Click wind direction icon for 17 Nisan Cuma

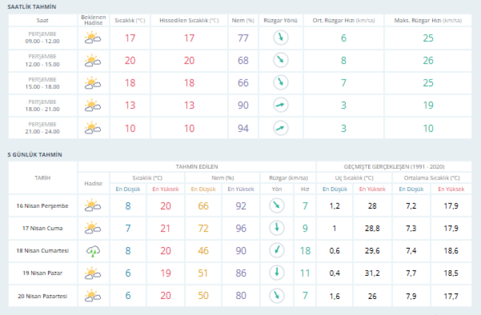276,228
